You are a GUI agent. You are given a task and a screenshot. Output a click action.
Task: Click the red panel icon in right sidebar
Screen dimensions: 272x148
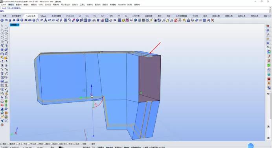269,79
